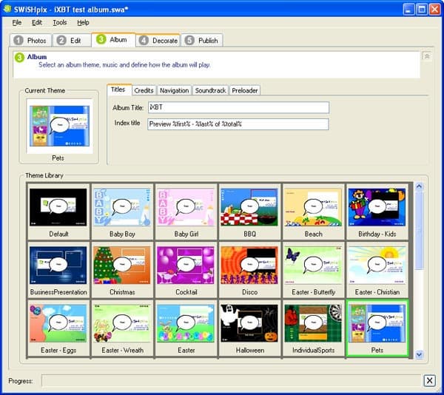
Task: Open the Help menu
Action: 83,22
